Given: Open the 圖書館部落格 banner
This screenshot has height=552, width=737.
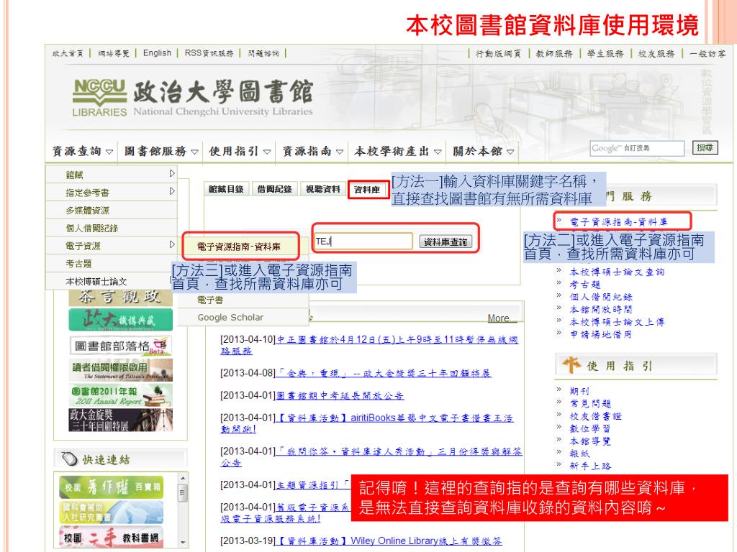Looking at the screenshot, I should (x=120, y=346).
